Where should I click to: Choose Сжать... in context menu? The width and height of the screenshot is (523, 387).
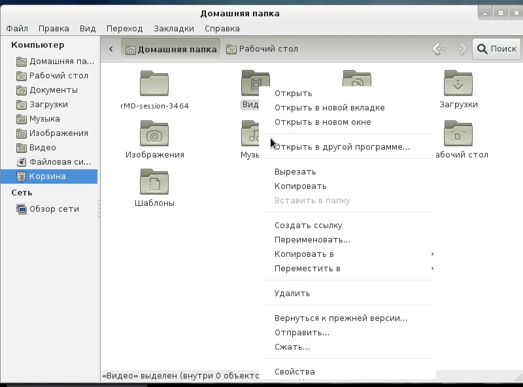click(347, 347)
